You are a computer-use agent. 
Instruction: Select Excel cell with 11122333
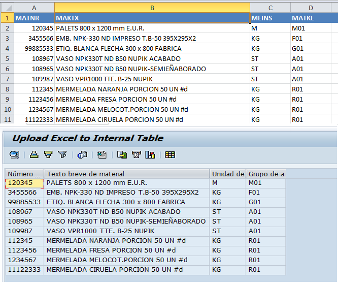pyautogui.click(x=35, y=119)
